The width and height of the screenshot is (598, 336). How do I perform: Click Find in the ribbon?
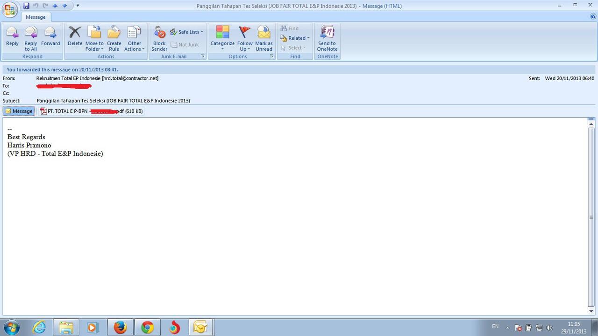coord(290,28)
